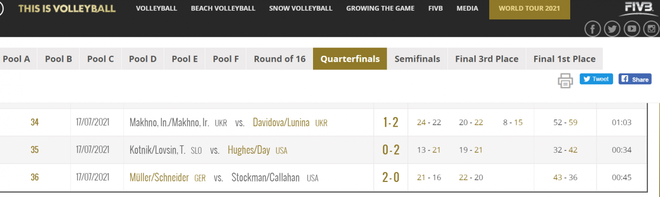The width and height of the screenshot is (660, 197).
Task: Select the Round of 16 tab
Action: pos(280,59)
